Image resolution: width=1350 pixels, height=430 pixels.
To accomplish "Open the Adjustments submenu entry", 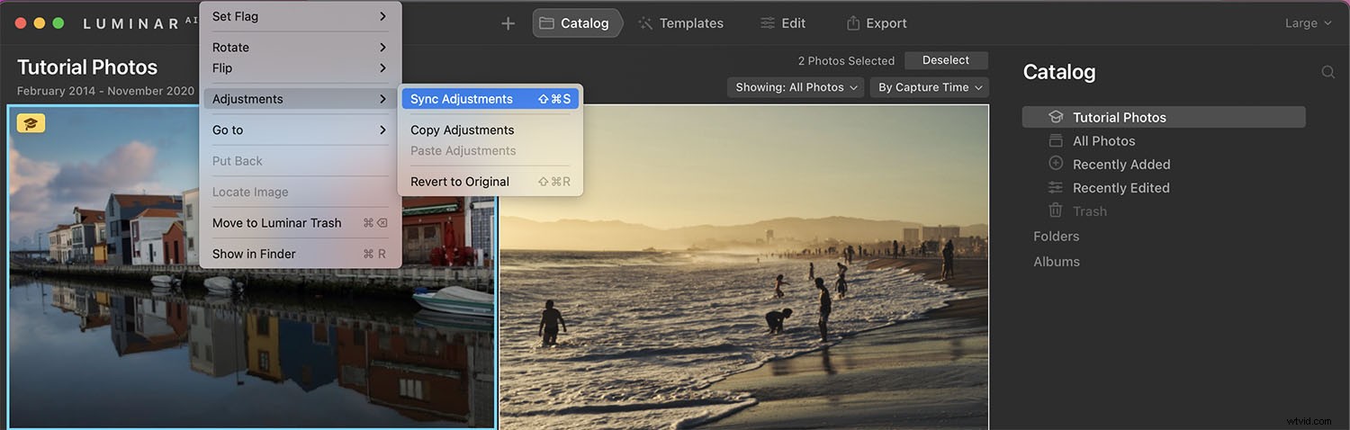I will [x=300, y=99].
